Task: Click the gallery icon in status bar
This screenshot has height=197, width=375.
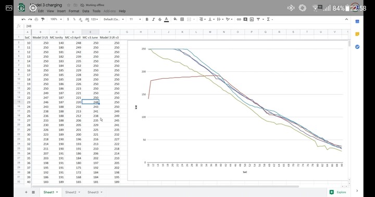Action: pos(9,8)
